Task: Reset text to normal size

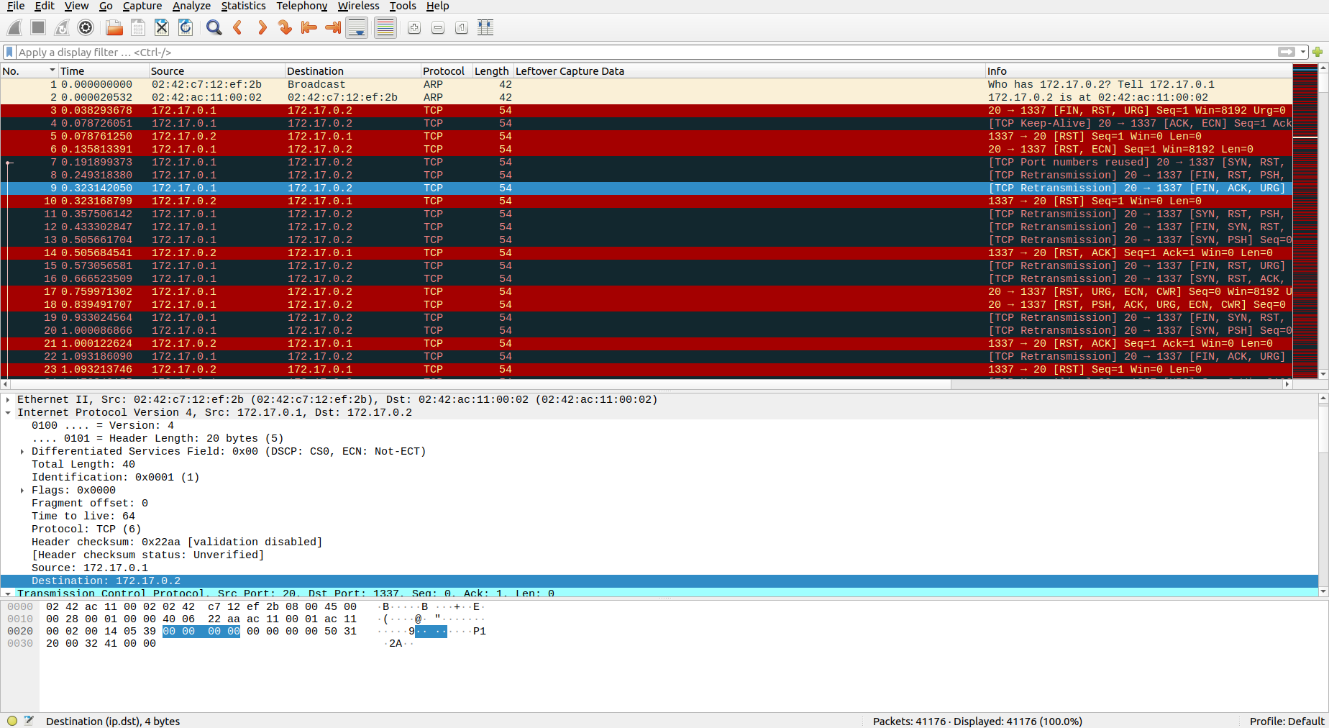Action: [x=462, y=28]
